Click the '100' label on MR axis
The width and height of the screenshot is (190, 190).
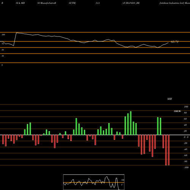coord(186,107)
